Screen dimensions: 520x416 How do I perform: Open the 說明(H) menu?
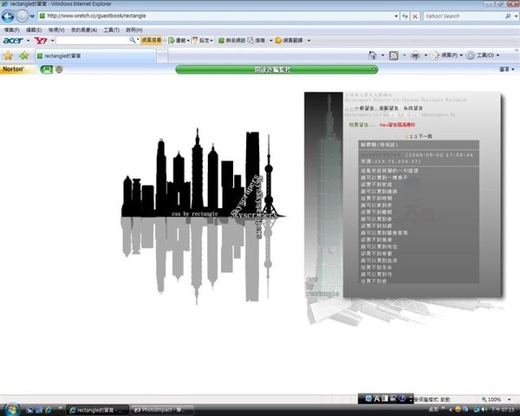tap(134, 29)
